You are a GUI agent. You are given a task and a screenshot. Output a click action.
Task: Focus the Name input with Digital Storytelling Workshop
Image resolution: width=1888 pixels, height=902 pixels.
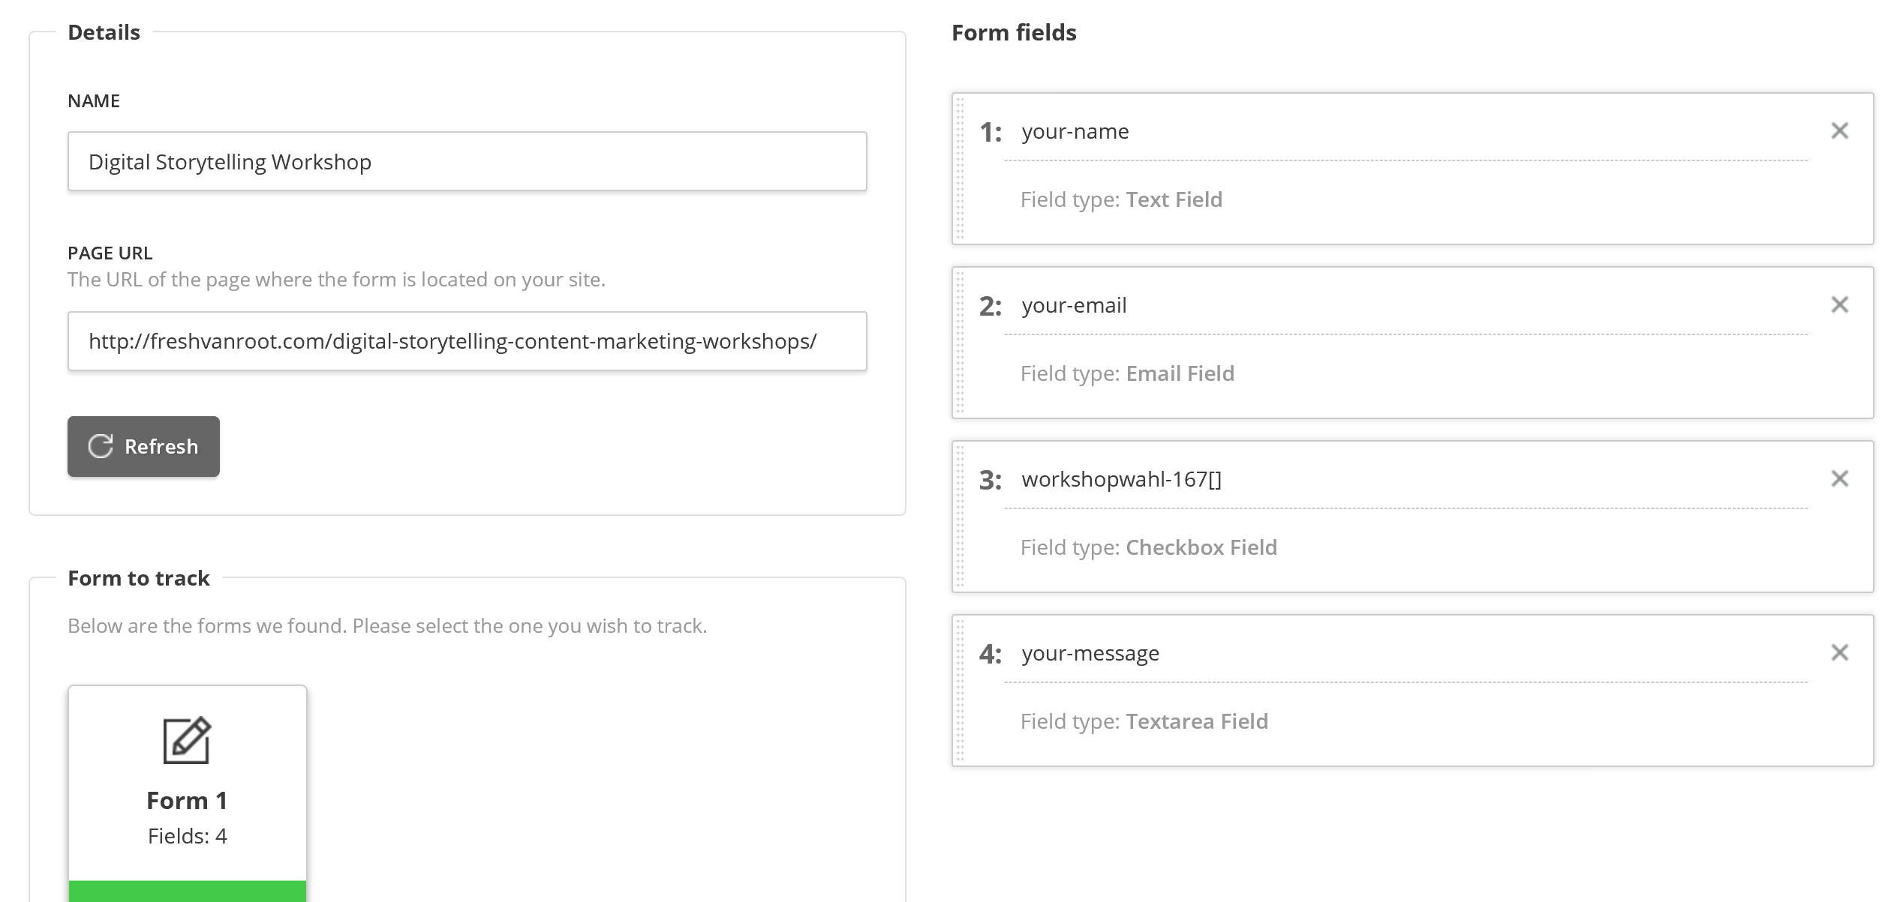(x=467, y=162)
